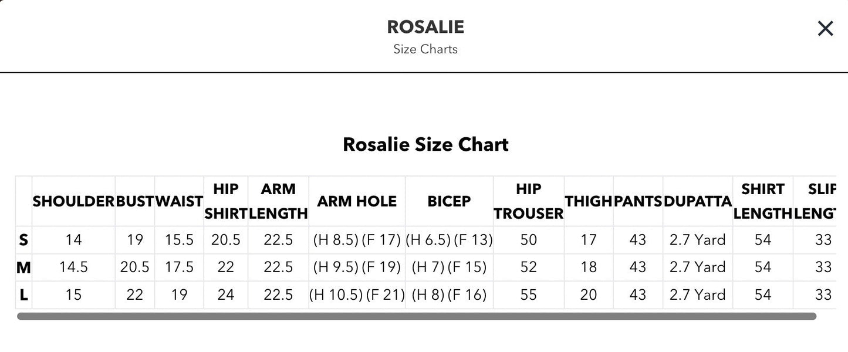
Task: Select the ARM LENGTH column header
Action: coord(278,201)
